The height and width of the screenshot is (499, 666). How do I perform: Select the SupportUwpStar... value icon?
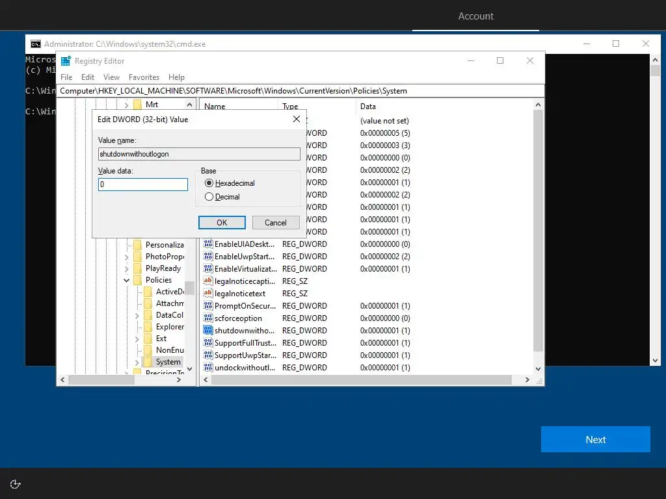tap(207, 355)
